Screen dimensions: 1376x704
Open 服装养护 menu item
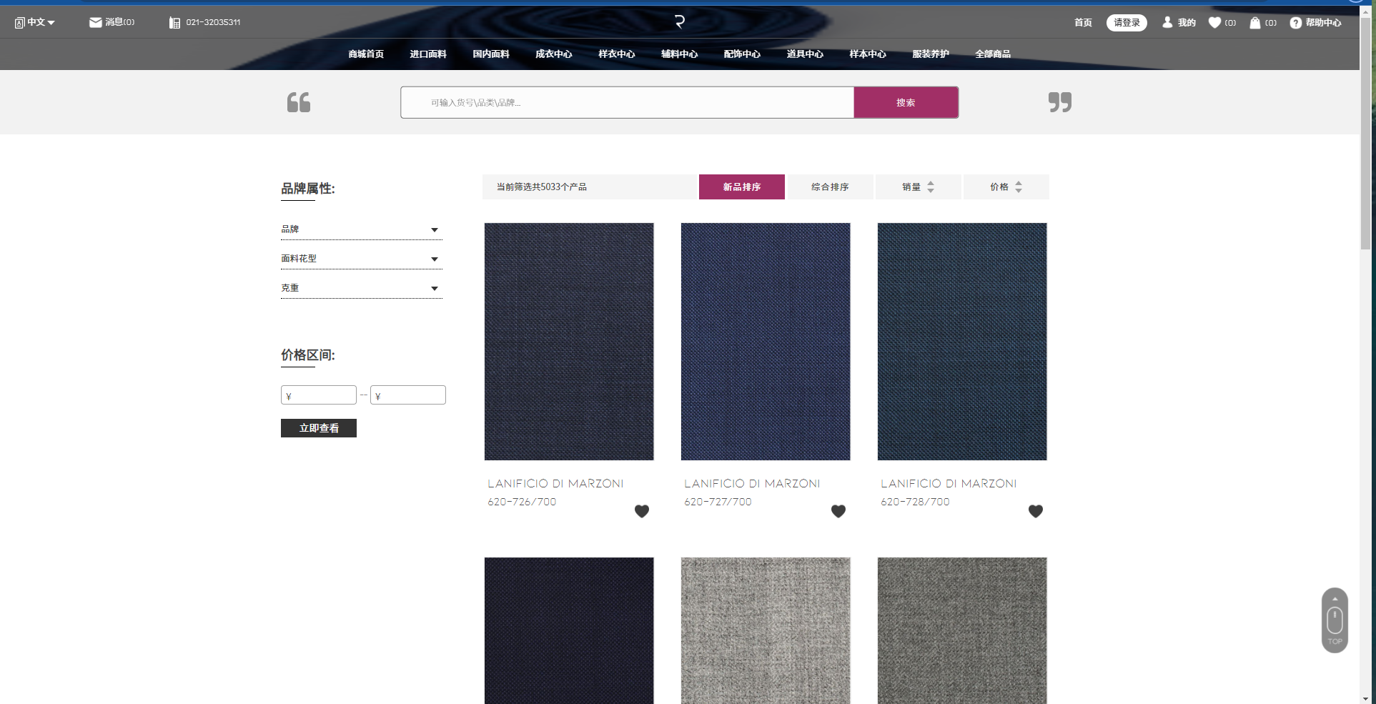[931, 54]
